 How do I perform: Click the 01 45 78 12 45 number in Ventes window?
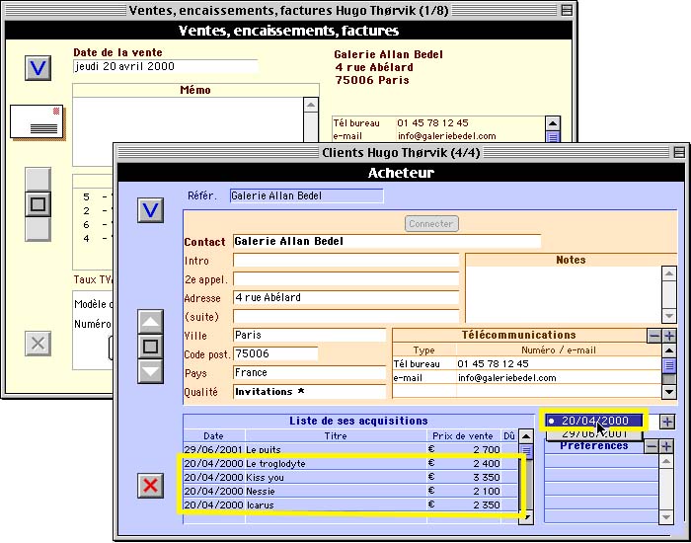432,123
